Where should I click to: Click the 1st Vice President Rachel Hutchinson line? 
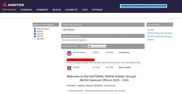96,91
